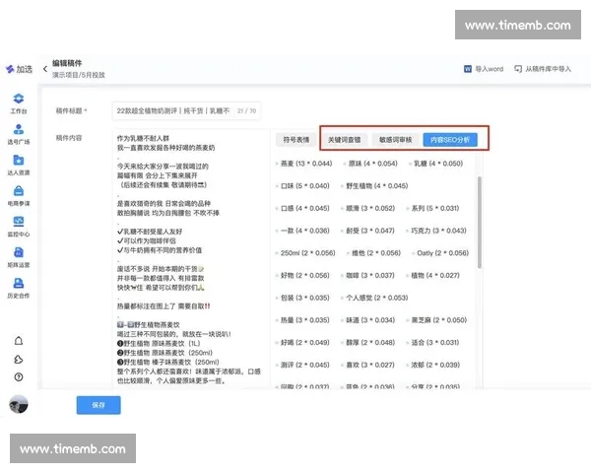
Task: Click the icon below the notification bell
Action: tap(19, 360)
